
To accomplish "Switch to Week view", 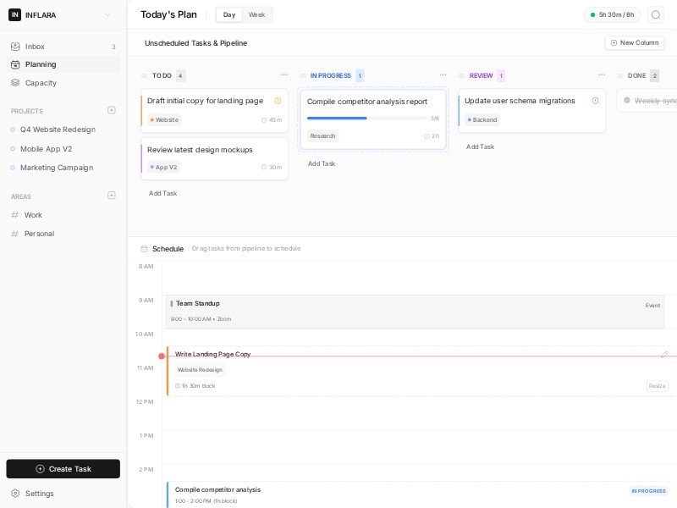I will [x=256, y=14].
